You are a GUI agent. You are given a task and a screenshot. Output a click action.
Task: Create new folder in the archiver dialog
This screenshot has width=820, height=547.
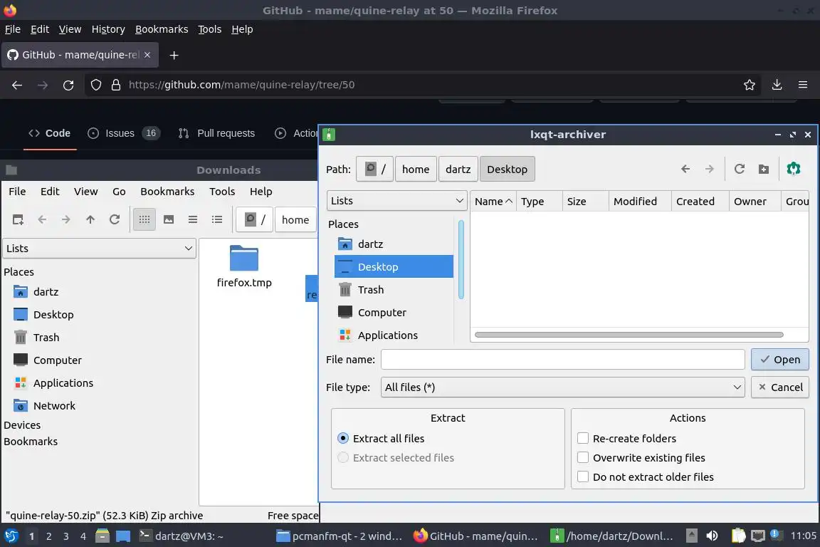(764, 169)
